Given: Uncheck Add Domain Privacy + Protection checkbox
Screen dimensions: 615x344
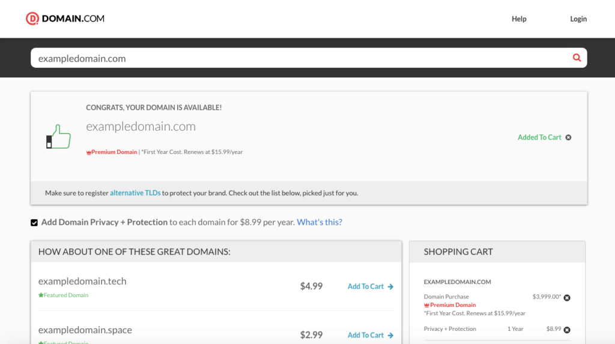Looking at the screenshot, I should click(34, 223).
